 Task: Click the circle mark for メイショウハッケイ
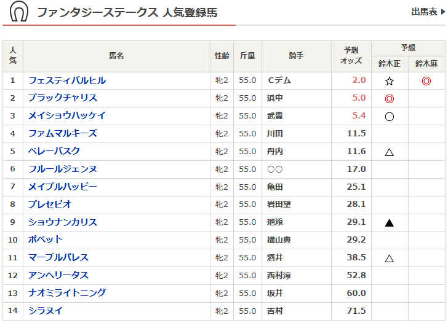click(x=389, y=117)
